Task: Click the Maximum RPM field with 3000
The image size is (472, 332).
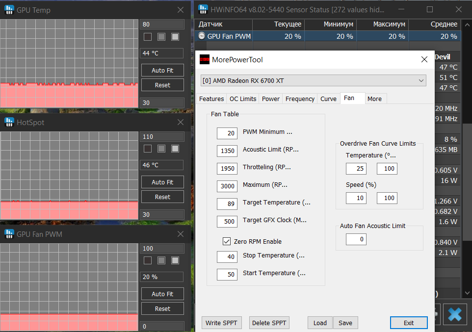Action: coord(227,186)
